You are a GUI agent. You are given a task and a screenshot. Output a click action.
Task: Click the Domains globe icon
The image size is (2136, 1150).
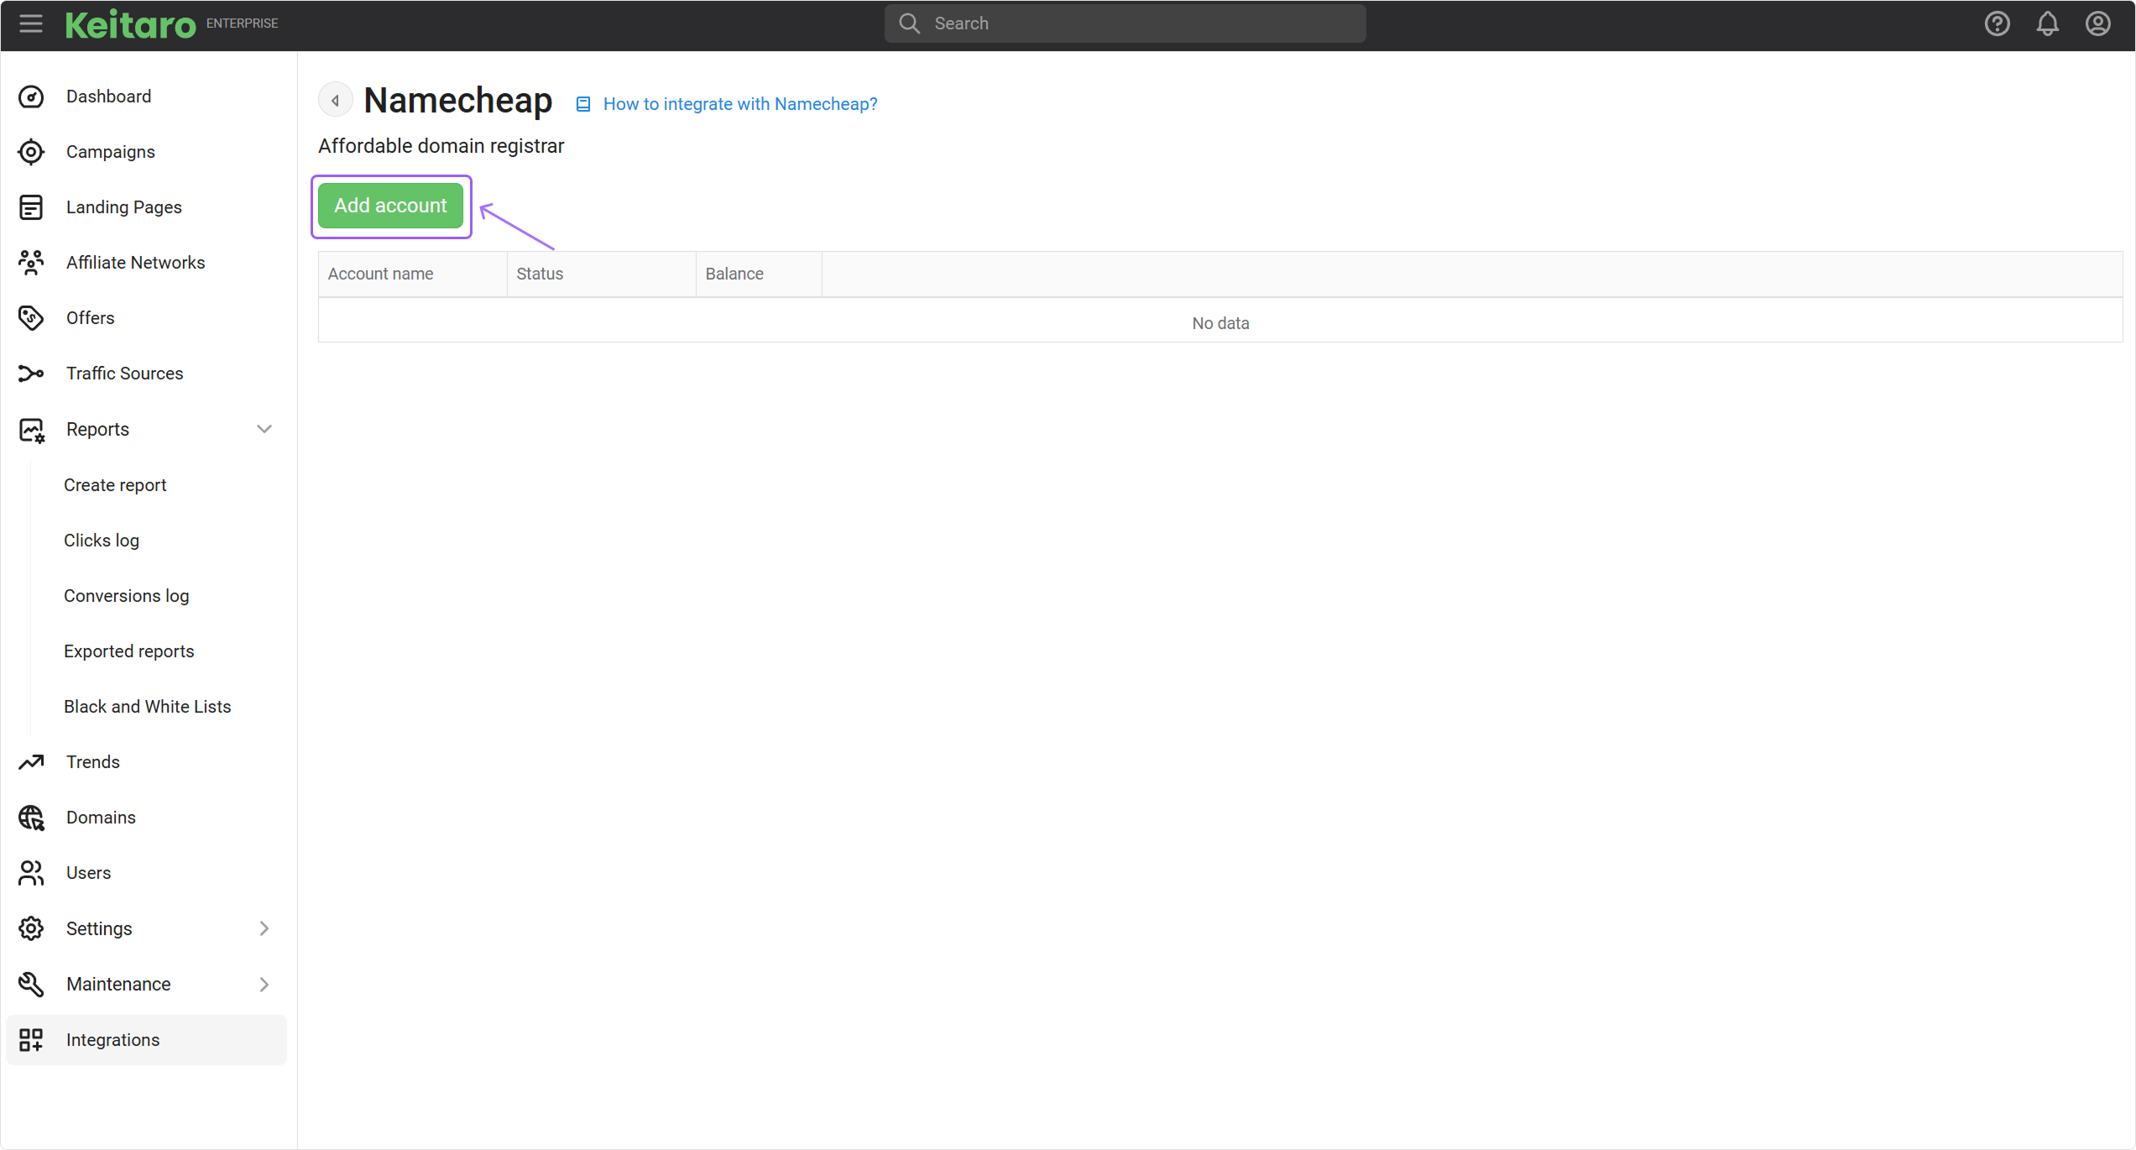tap(31, 818)
